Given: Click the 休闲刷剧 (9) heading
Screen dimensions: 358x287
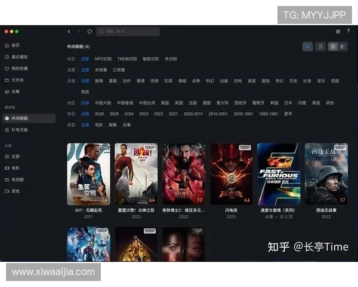Looking at the screenshot, I should (78, 47).
